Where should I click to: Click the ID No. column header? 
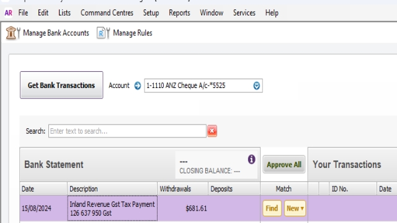tap(352, 188)
